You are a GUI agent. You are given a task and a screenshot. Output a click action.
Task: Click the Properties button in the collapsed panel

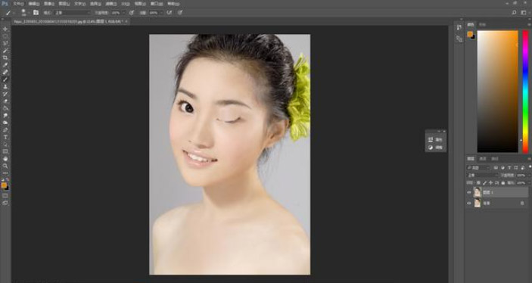tap(436, 139)
